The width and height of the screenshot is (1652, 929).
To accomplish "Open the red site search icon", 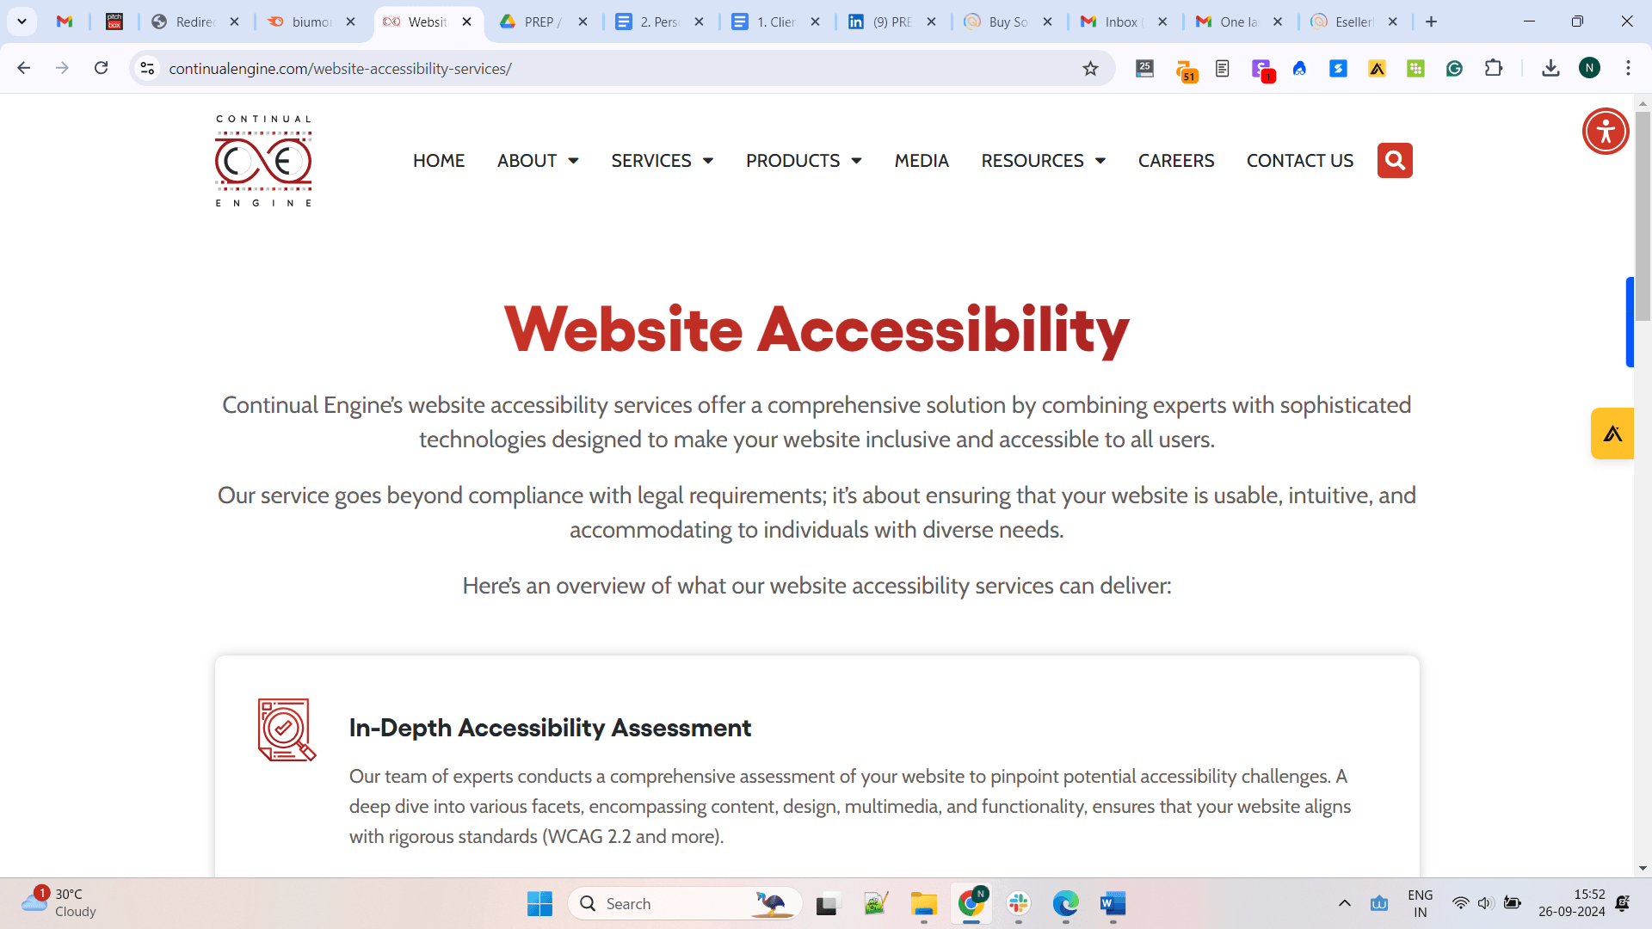I will 1395,161.
